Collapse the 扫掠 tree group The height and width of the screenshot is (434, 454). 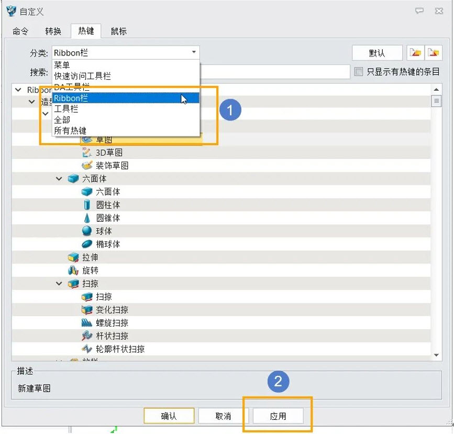[59, 284]
